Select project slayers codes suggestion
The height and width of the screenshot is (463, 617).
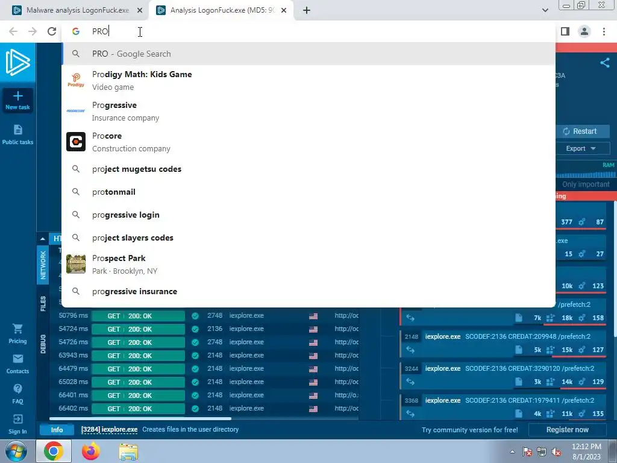pyautogui.click(x=308, y=238)
